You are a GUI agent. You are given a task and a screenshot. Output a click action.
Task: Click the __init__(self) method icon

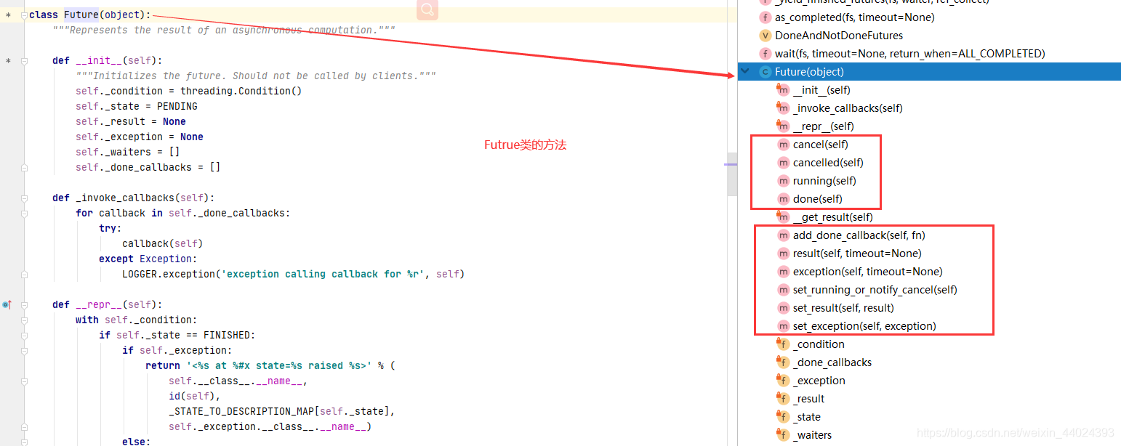pyautogui.click(x=783, y=90)
